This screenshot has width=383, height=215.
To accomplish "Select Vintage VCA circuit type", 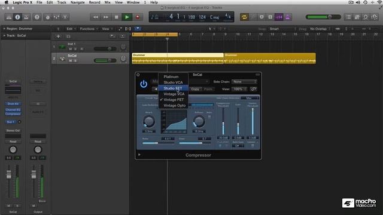I will [x=174, y=94].
